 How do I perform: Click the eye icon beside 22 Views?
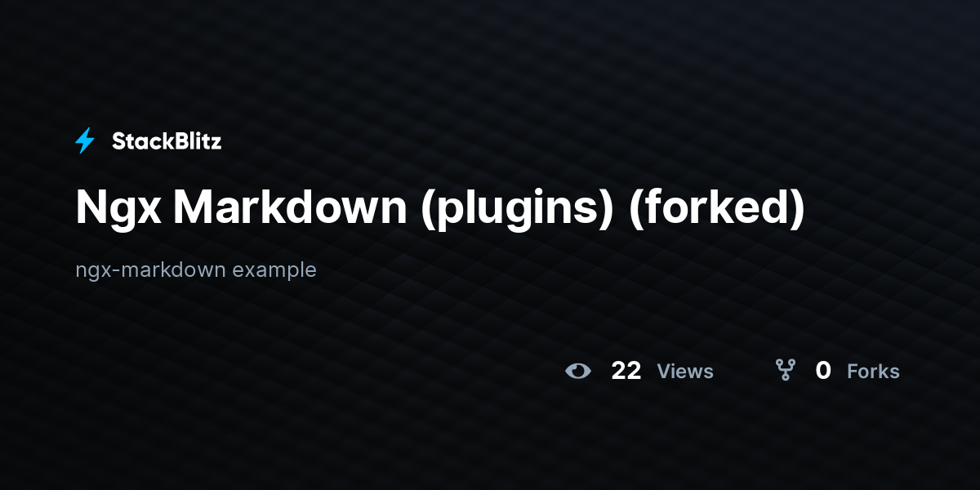click(x=578, y=371)
